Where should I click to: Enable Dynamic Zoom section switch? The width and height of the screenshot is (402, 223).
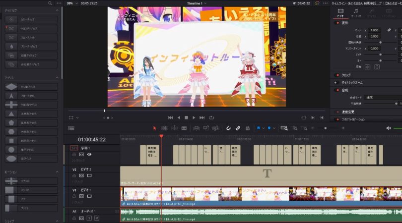coord(336,82)
